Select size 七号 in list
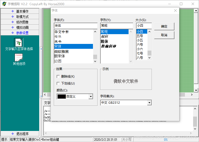The height and width of the screenshot is (142, 199). click(x=142, y=53)
